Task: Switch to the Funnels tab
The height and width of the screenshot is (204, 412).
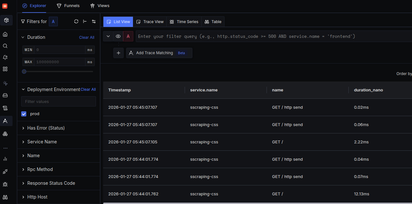Action: click(68, 6)
